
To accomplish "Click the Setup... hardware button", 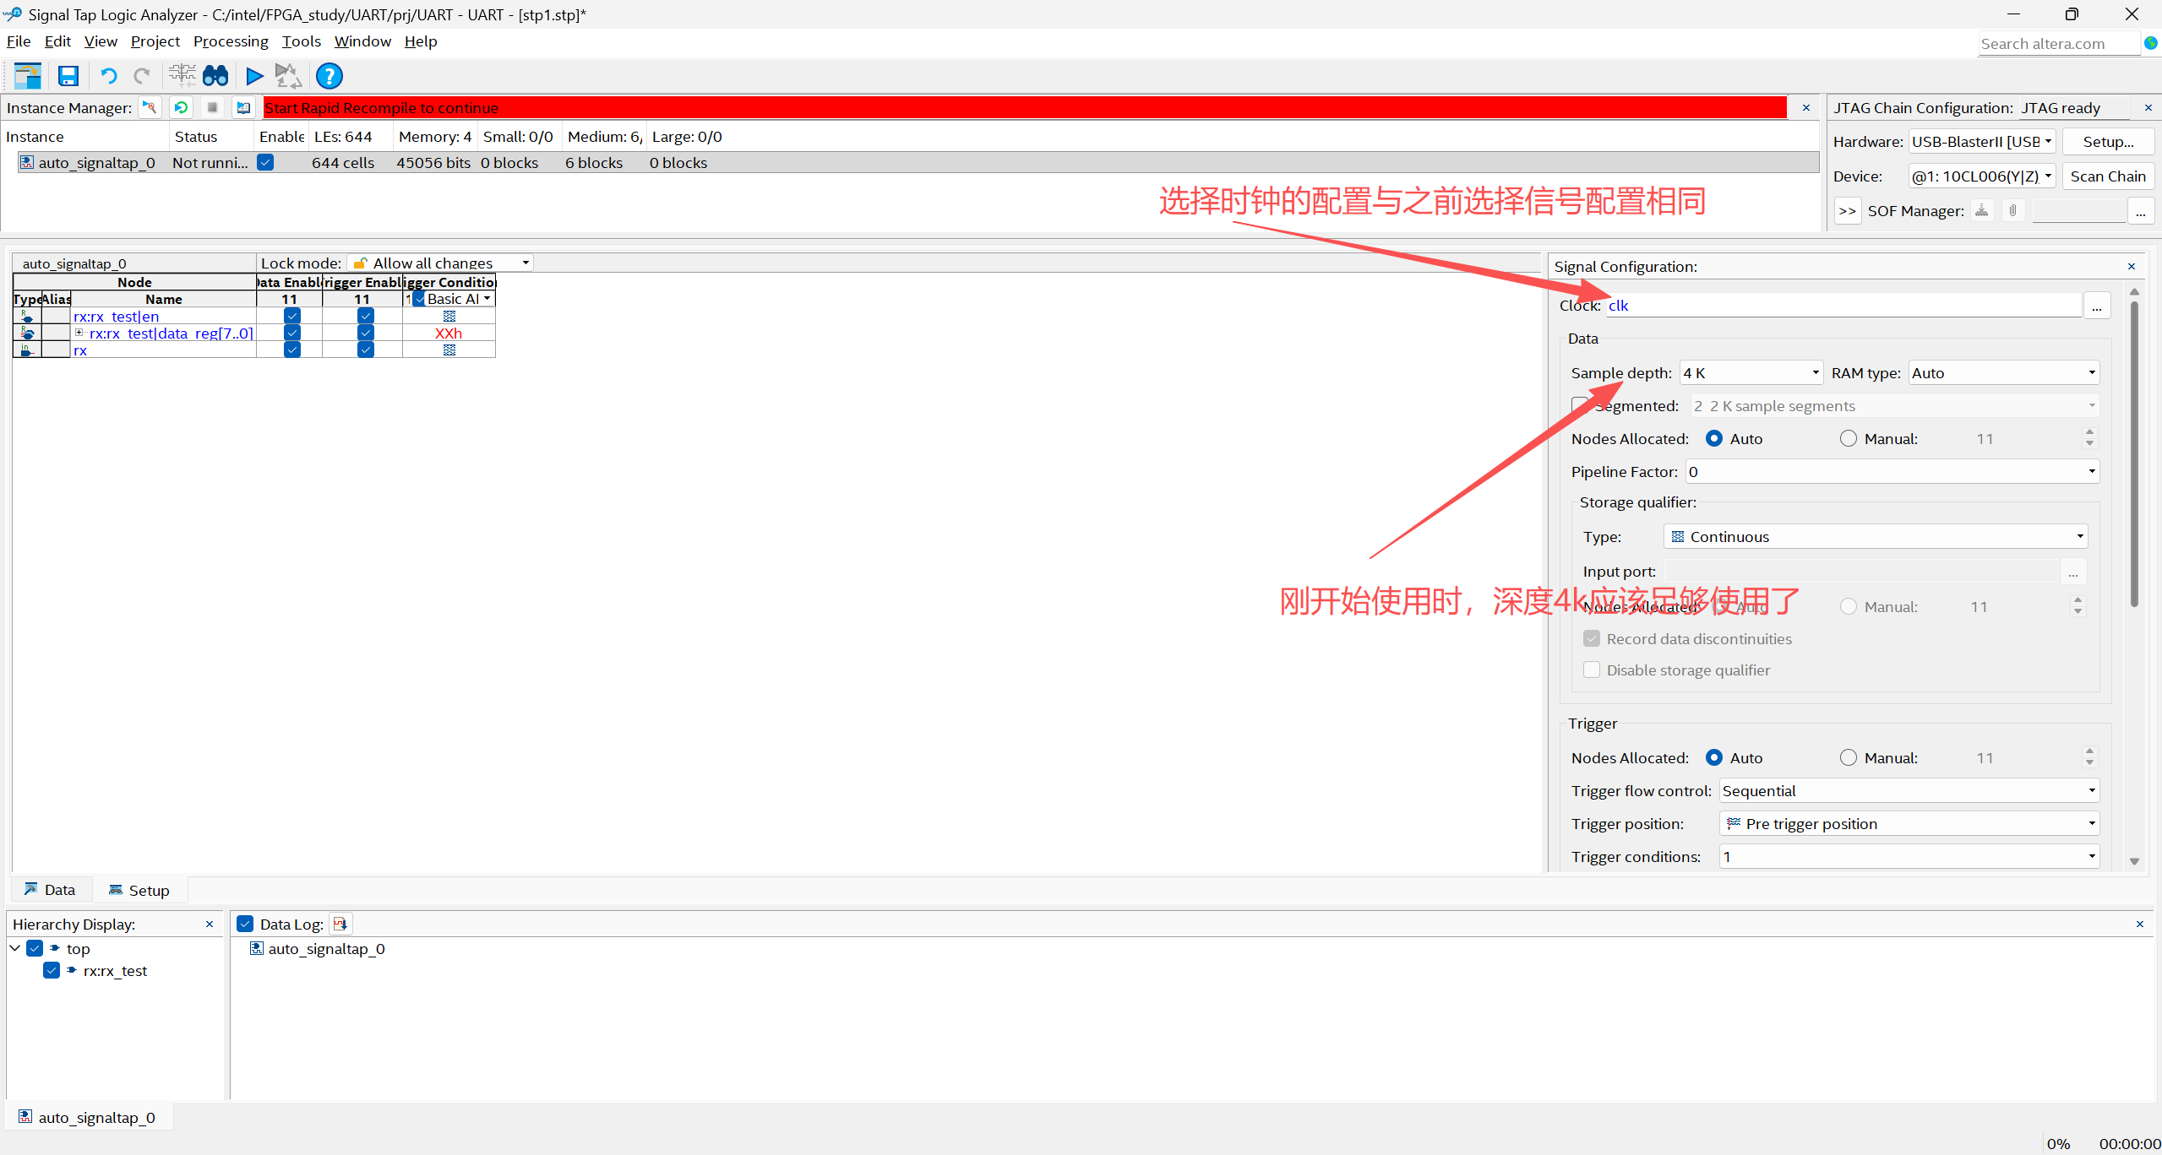I will pyautogui.click(x=2108, y=141).
